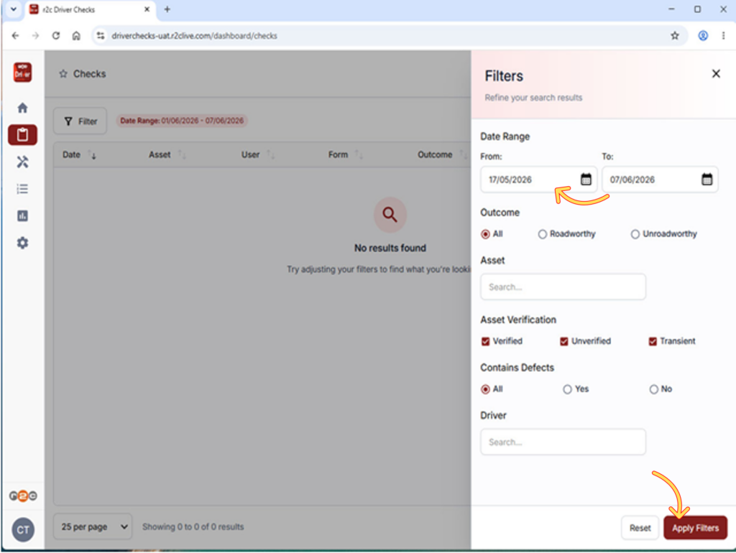Click the Reset button
The height and width of the screenshot is (553, 736).
(640, 528)
